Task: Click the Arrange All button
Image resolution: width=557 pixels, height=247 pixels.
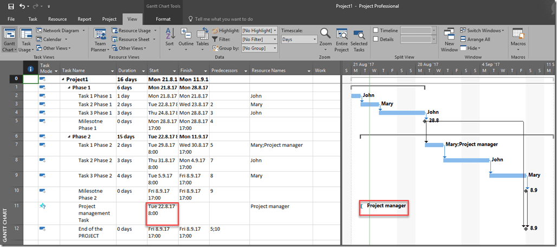Action: tap(475, 40)
